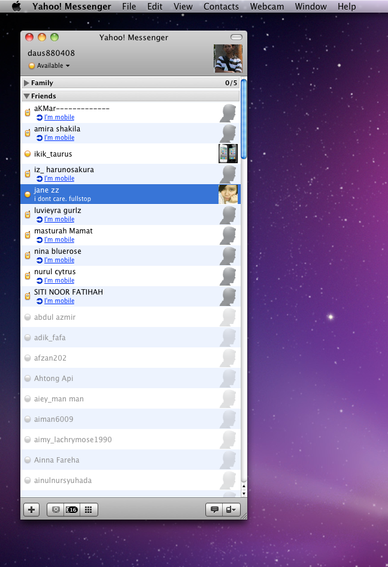
Task: Expand the Family group
Action: click(x=26, y=83)
